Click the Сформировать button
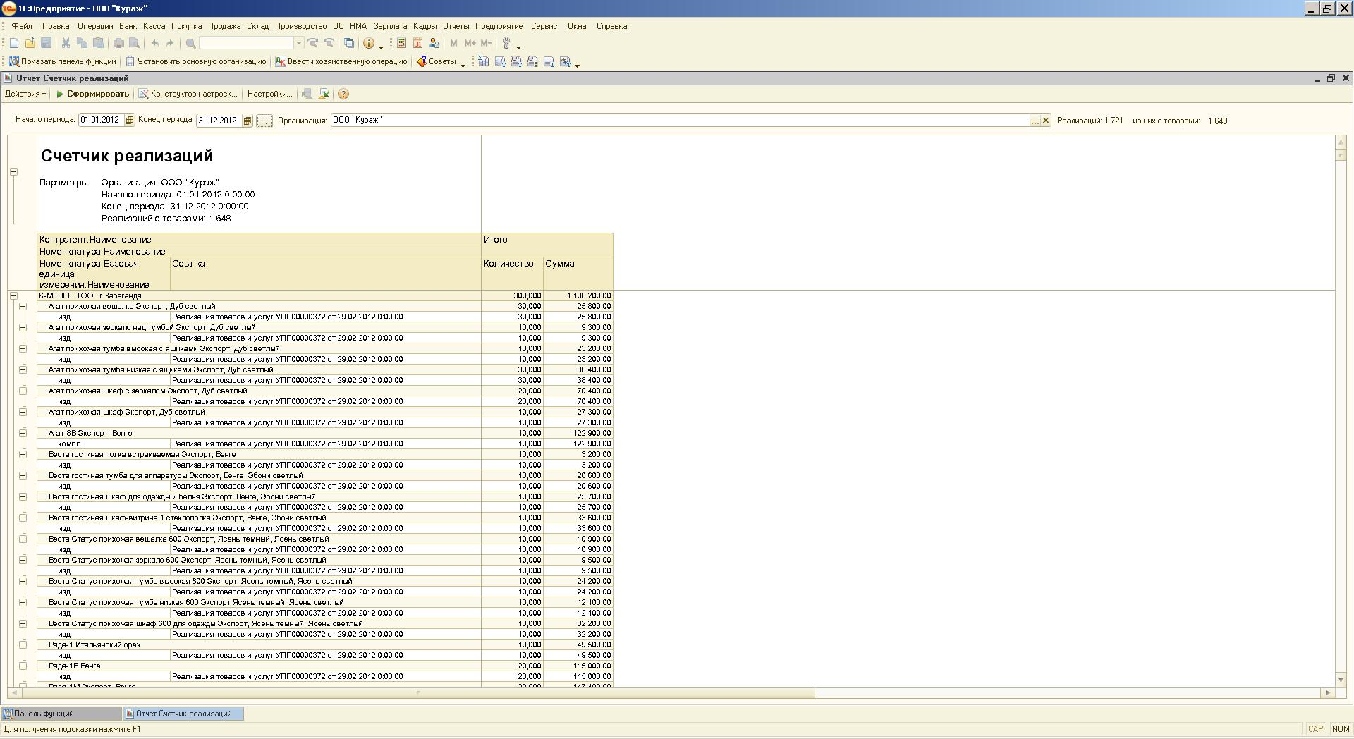Viewport: 1354px width, 739px height. [x=93, y=94]
